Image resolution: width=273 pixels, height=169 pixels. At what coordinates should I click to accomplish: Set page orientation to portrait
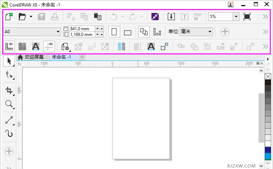[x=114, y=32]
